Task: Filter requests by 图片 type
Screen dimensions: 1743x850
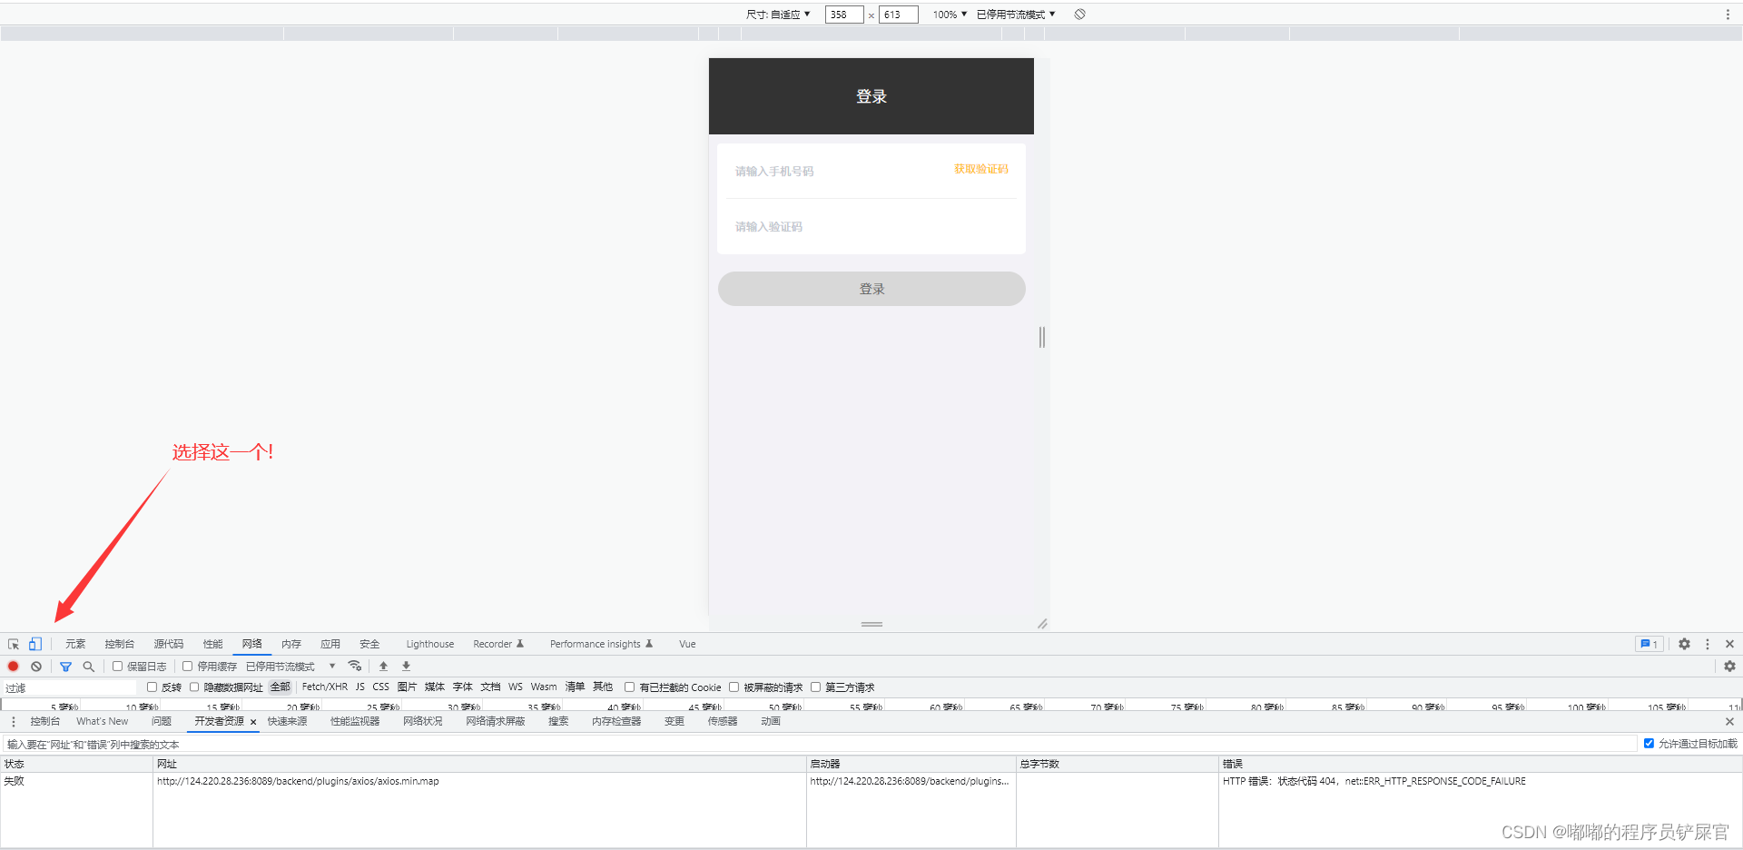Action: [x=407, y=687]
